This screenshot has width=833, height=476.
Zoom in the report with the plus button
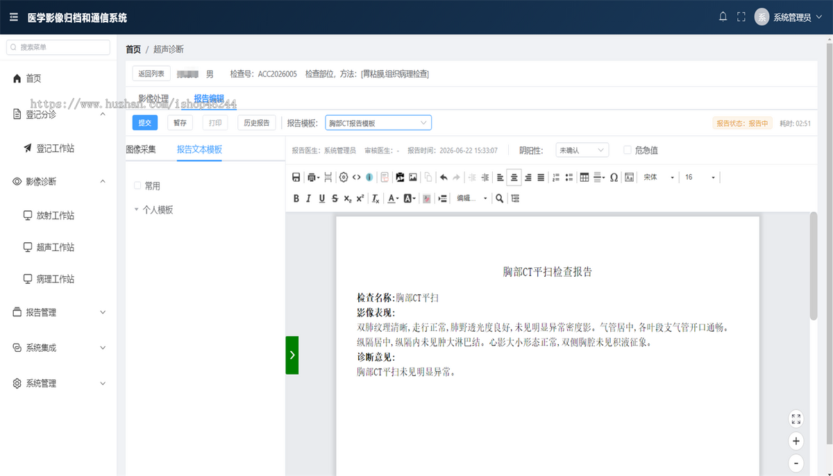[796, 441]
